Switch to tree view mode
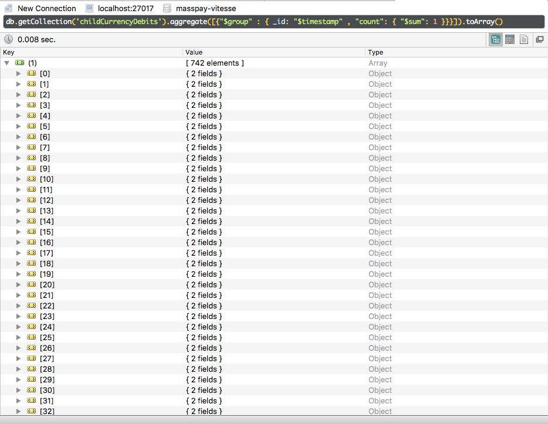The height and width of the screenshot is (424, 548). [x=495, y=39]
